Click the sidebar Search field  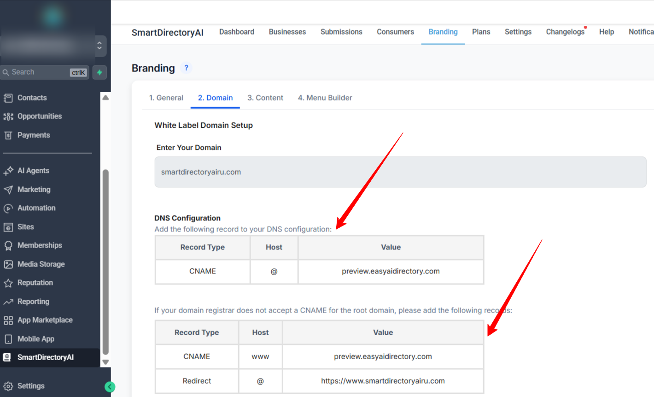click(x=45, y=72)
